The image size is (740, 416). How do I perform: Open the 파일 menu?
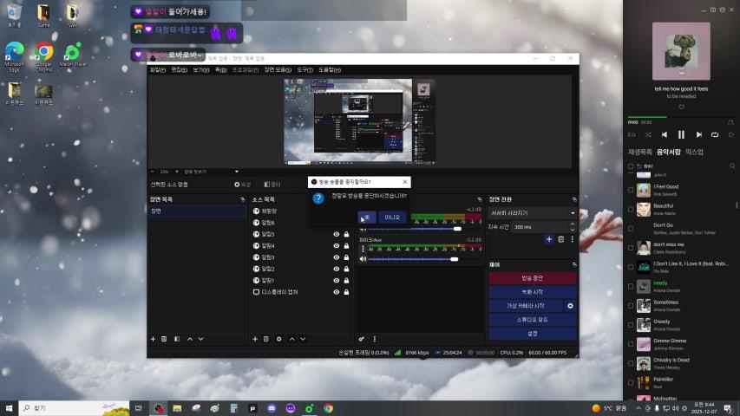pyautogui.click(x=157, y=69)
